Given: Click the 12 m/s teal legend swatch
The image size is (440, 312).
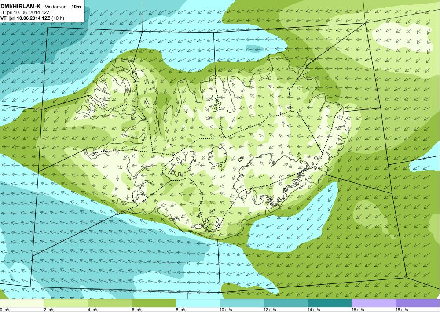Looking at the screenshot, I should 286,303.
